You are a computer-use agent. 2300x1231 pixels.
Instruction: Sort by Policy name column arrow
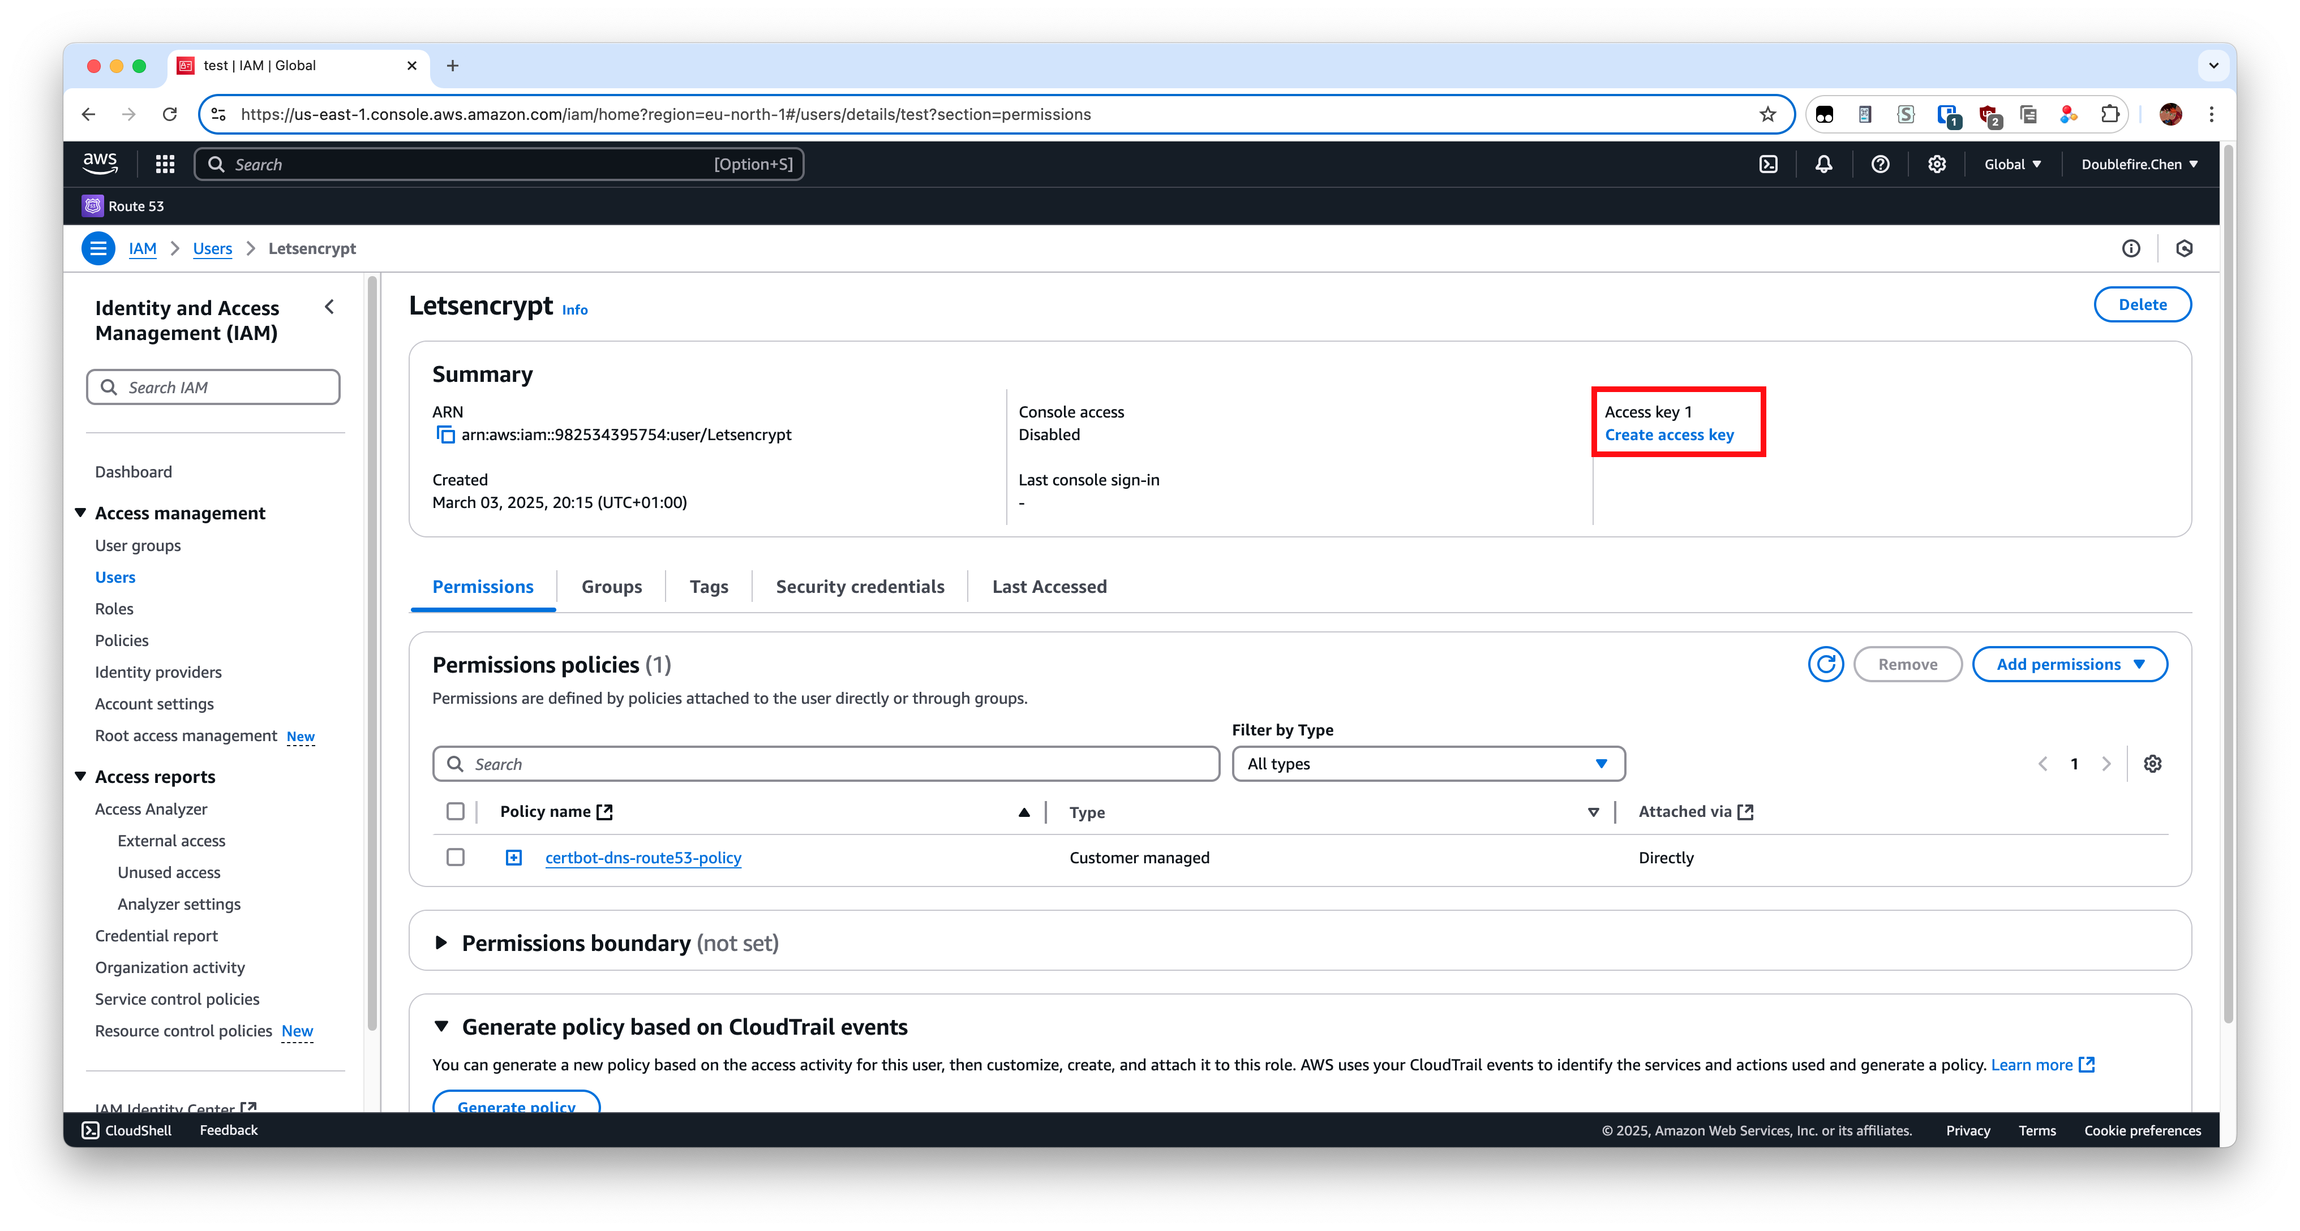point(1024,812)
